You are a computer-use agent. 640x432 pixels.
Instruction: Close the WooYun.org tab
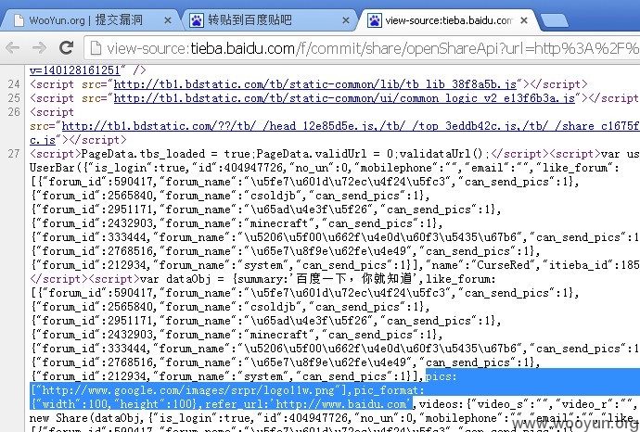point(167,20)
